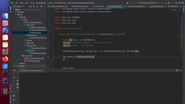Click the editor vertical scrollbar

[181, 34]
